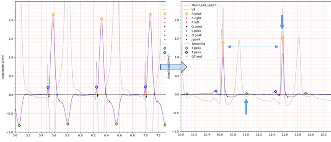Click the orange R peak marker near 6.3 s
Viewport: 331px width, 142px height.
102,19
